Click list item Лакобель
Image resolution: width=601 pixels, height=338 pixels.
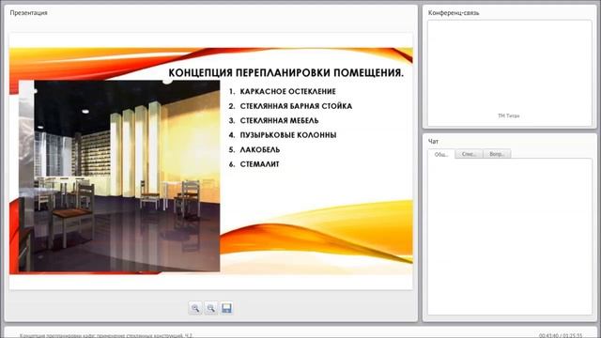tap(260, 150)
